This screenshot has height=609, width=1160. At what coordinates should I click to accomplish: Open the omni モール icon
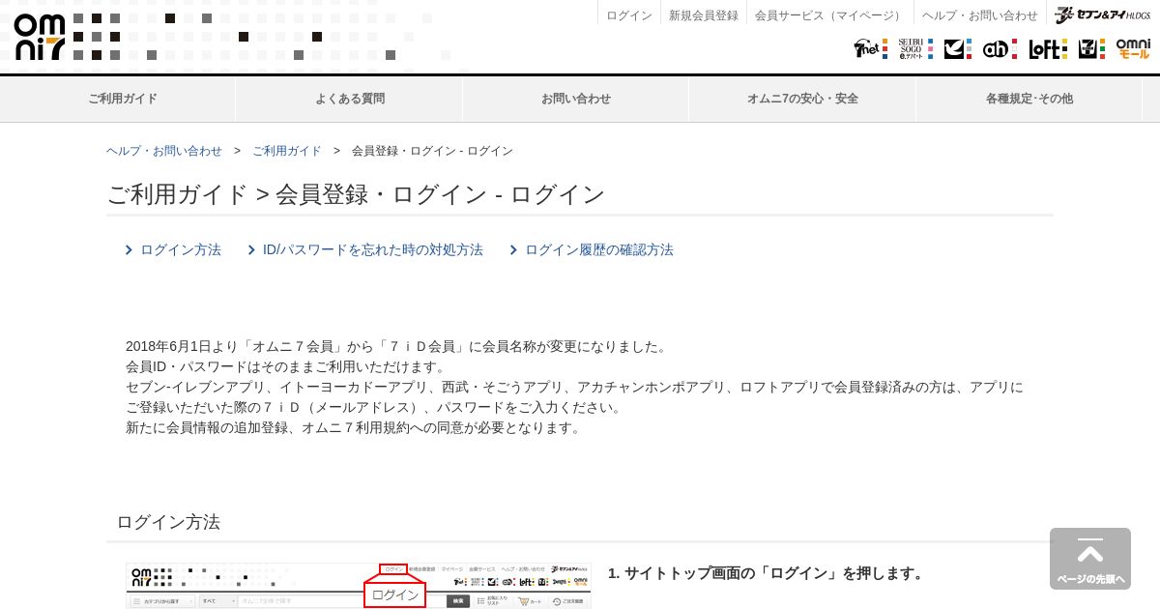point(1133,48)
